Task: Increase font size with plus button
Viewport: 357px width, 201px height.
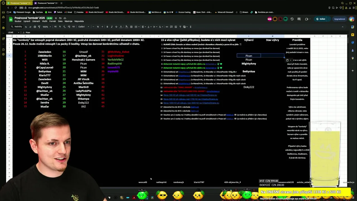Action: tap(102, 27)
